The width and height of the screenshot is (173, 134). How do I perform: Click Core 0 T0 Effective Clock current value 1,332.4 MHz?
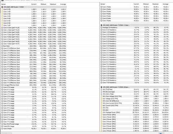(32, 48)
